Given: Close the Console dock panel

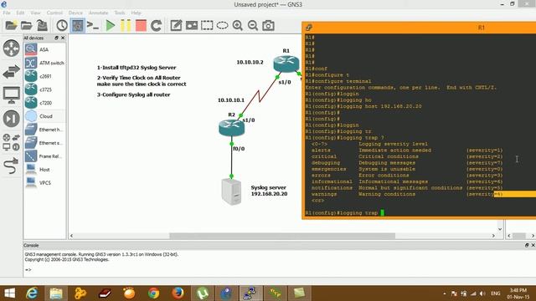Looking at the screenshot, I should click(533, 245).
